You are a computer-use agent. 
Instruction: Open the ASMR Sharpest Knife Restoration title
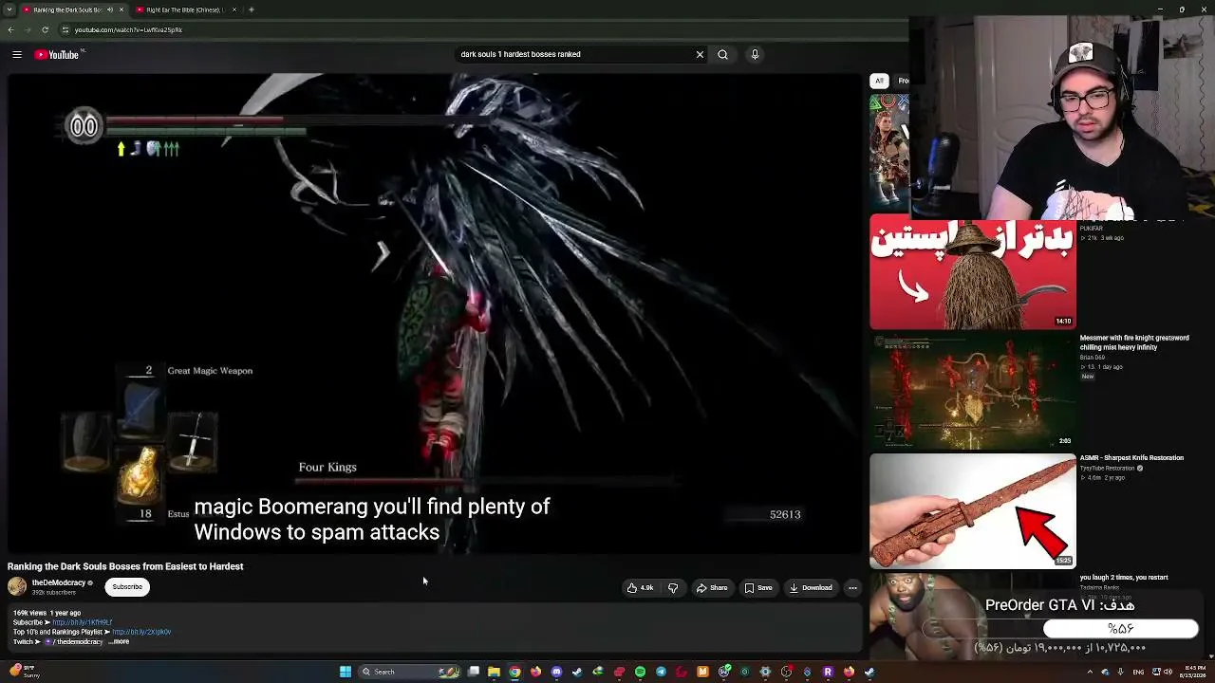click(1131, 458)
